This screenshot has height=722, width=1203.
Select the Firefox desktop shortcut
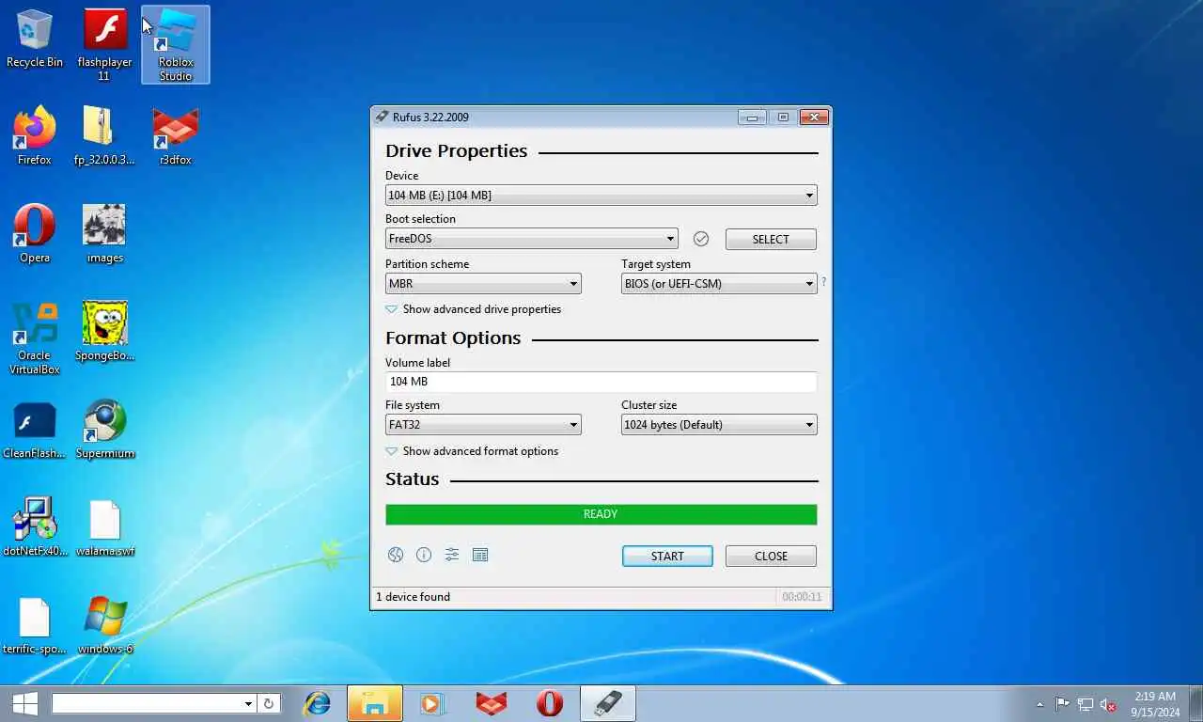click(x=35, y=136)
